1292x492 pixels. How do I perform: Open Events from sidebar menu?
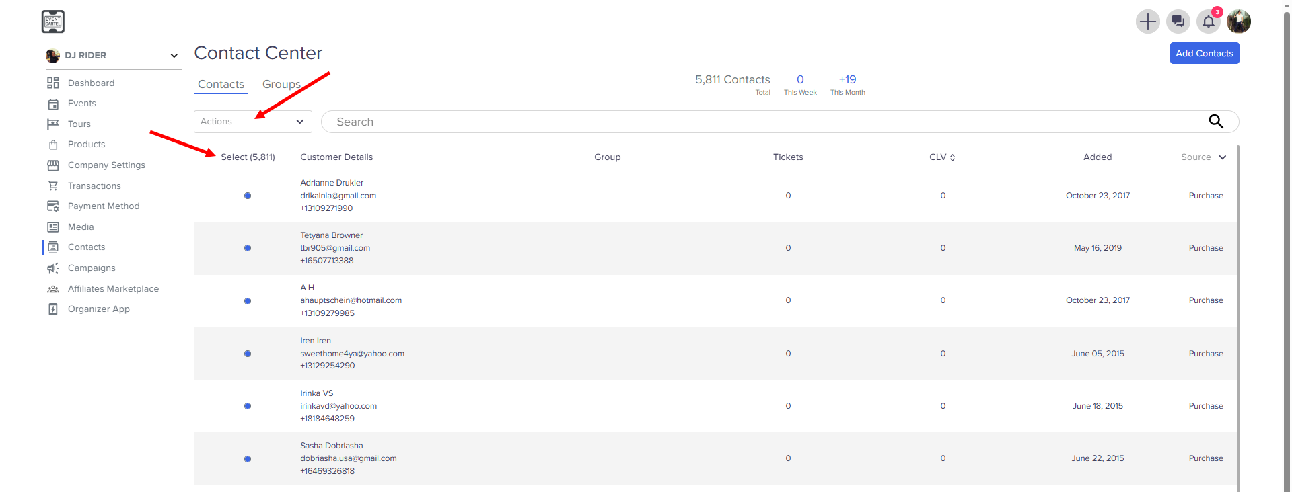(x=82, y=104)
